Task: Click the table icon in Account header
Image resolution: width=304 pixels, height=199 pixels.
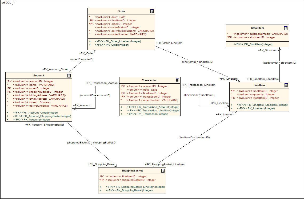Action: click(69, 76)
